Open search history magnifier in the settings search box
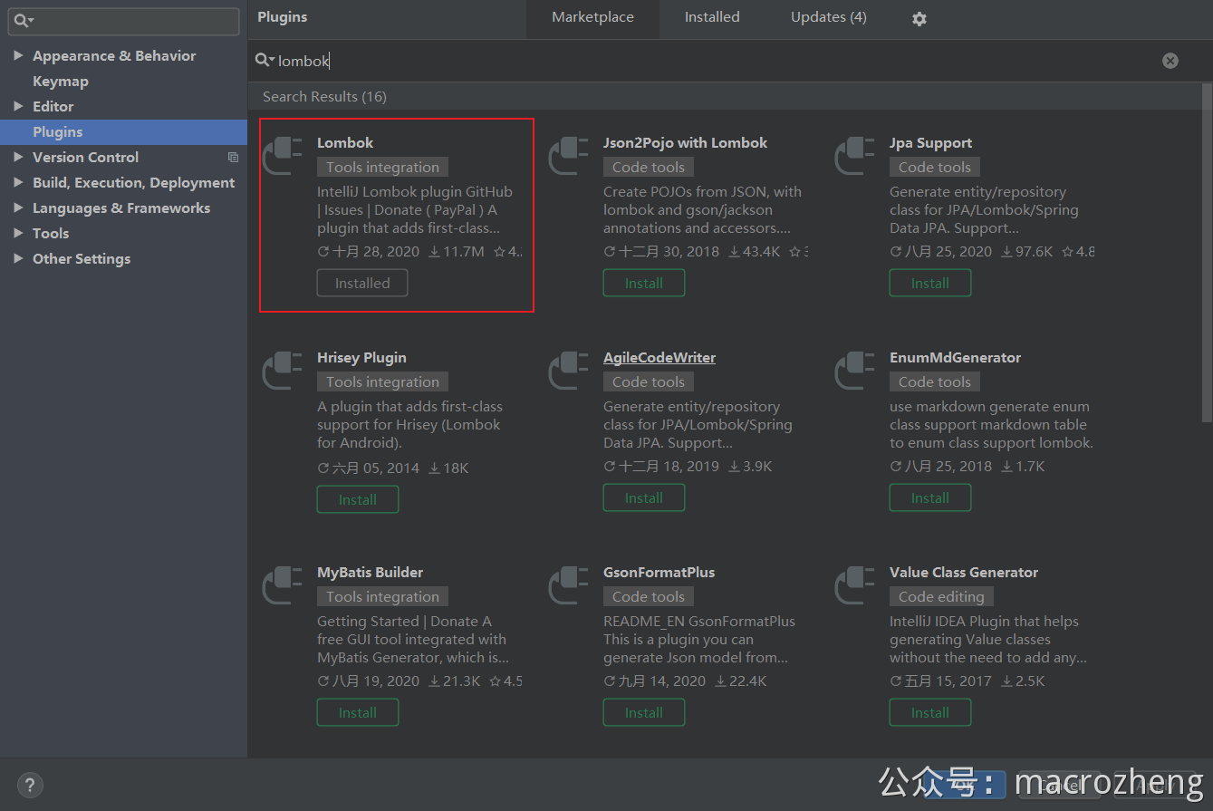1213x811 pixels. [24, 21]
